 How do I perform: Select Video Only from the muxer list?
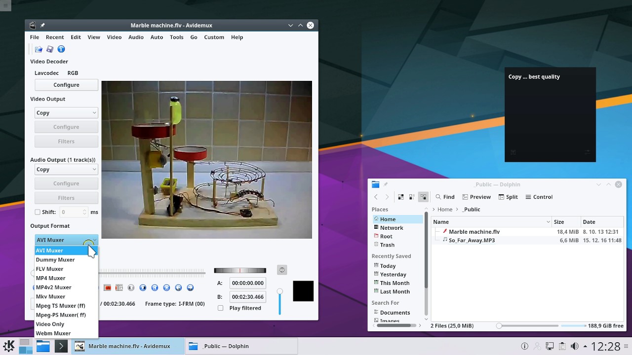(66, 324)
